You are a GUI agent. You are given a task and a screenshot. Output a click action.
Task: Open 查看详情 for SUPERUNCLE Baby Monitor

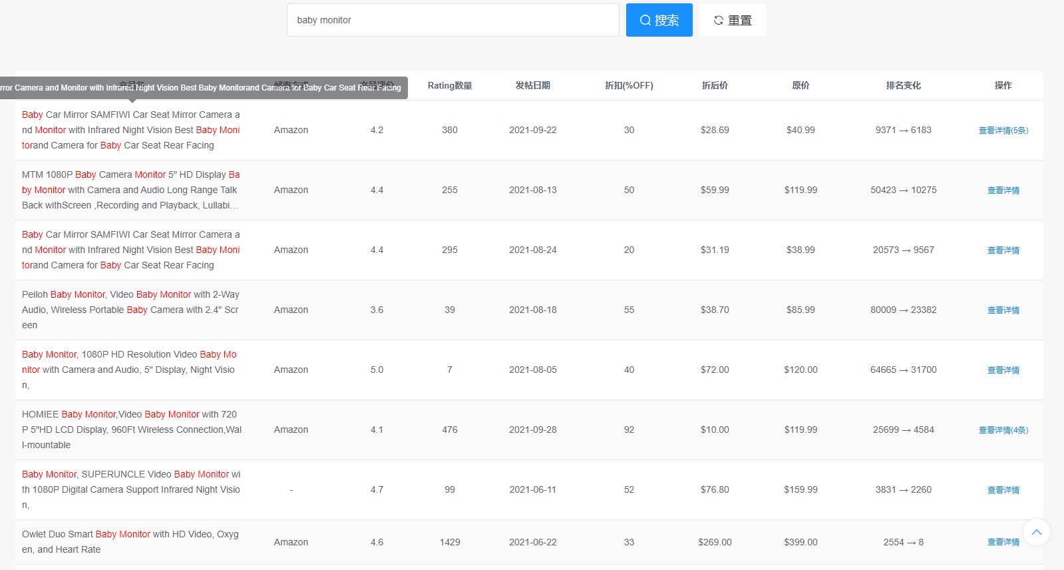tap(1003, 490)
